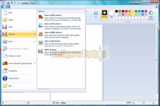Click the Save icon in the quick access toolbar

[8, 3]
